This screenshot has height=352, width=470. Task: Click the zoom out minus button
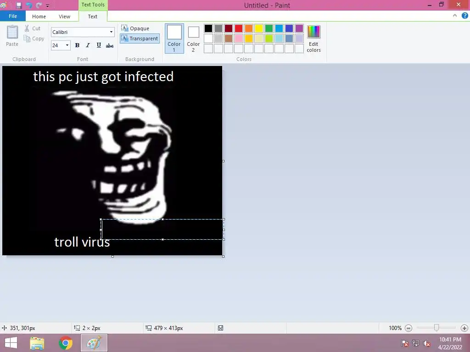point(408,328)
